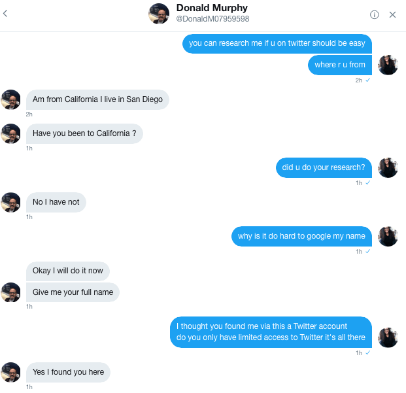Click the "Okay I will do it now" bubble
Image resolution: width=406 pixels, height=393 pixels.
coord(68,271)
